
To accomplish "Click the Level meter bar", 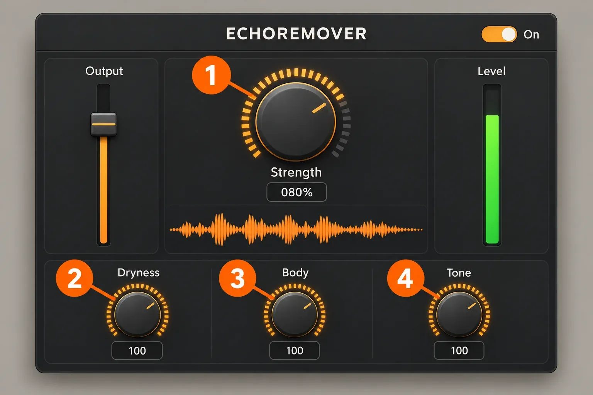I will [492, 165].
